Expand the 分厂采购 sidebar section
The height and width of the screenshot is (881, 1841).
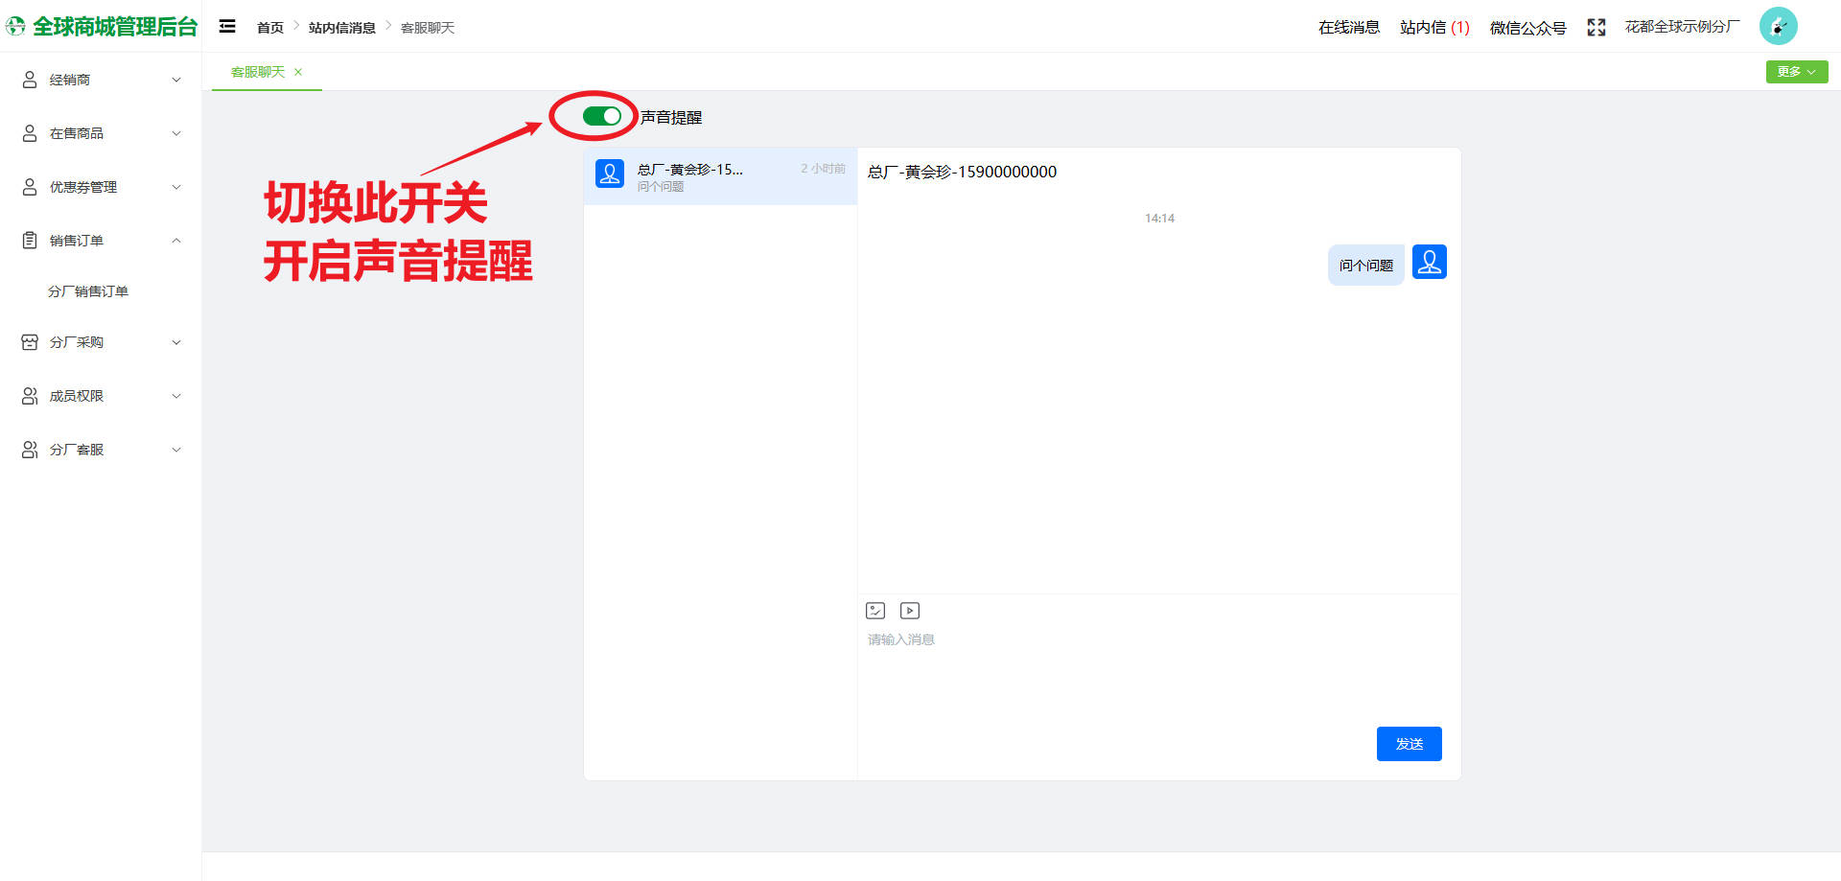click(101, 341)
